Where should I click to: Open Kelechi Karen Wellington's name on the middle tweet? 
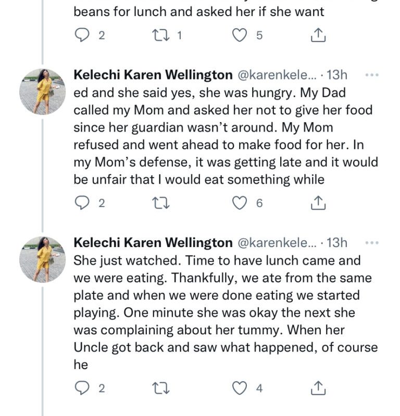click(x=153, y=75)
